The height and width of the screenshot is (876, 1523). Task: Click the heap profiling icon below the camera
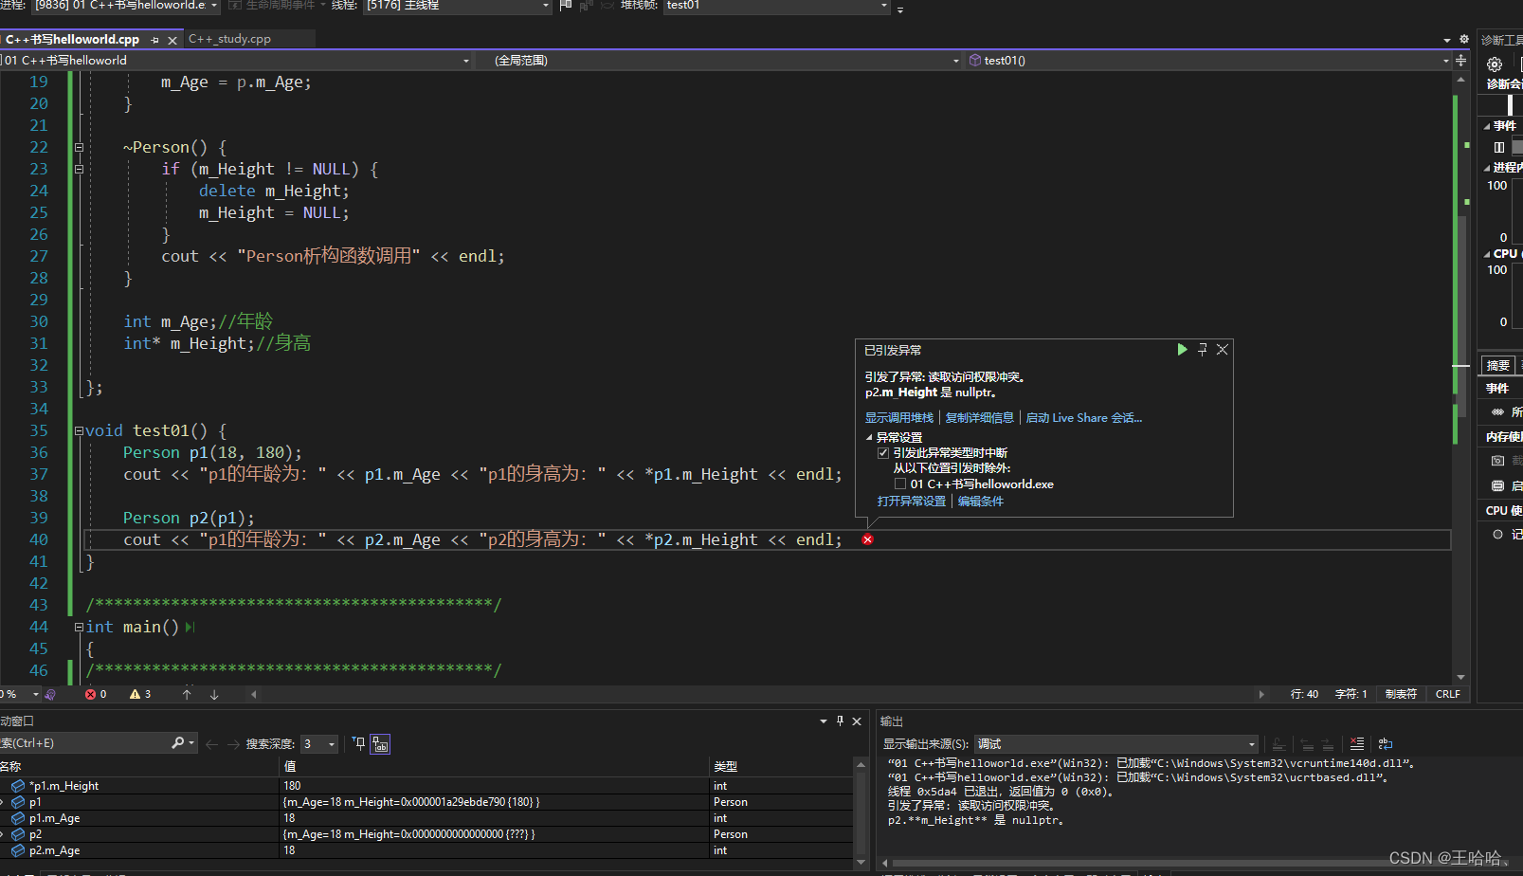tap(1498, 485)
